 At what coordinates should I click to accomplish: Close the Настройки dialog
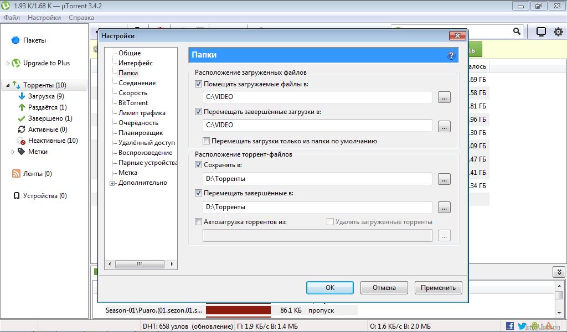pos(457,35)
